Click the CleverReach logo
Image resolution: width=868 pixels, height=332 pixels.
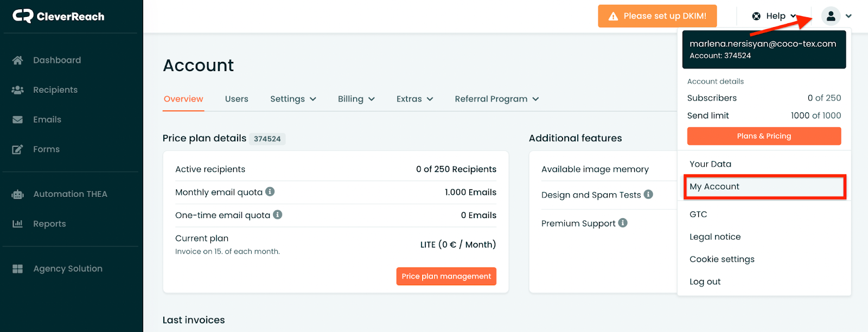[x=59, y=16]
